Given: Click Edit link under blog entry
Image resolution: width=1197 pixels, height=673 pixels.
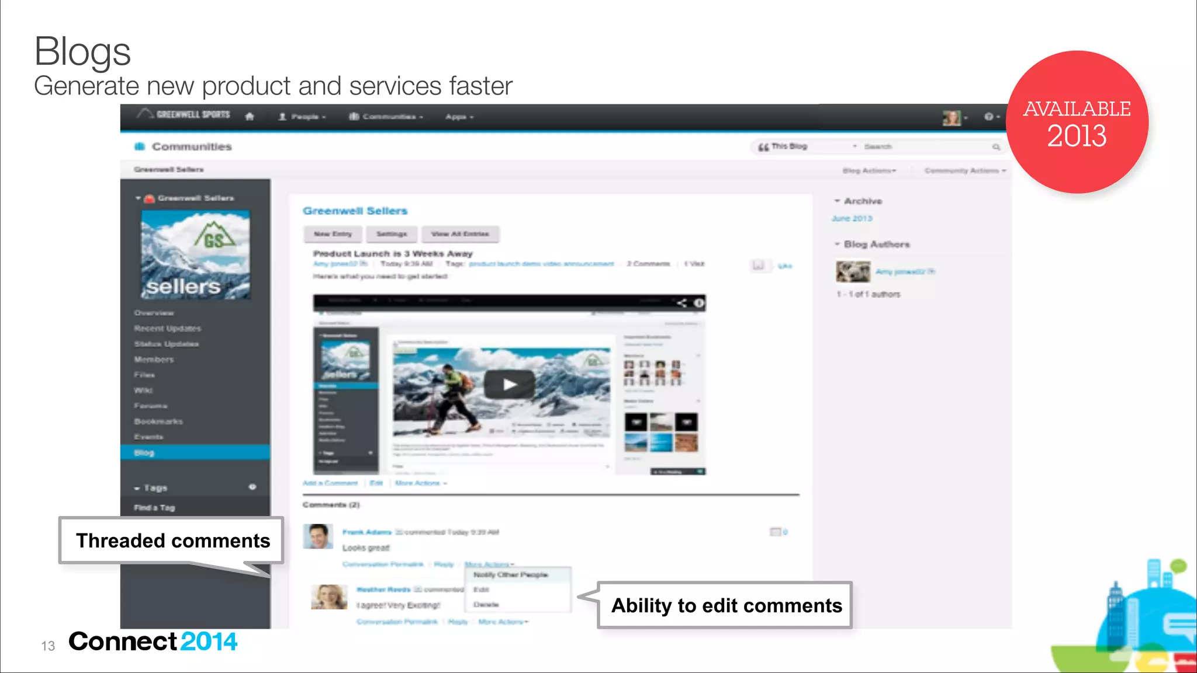Looking at the screenshot, I should tap(376, 483).
